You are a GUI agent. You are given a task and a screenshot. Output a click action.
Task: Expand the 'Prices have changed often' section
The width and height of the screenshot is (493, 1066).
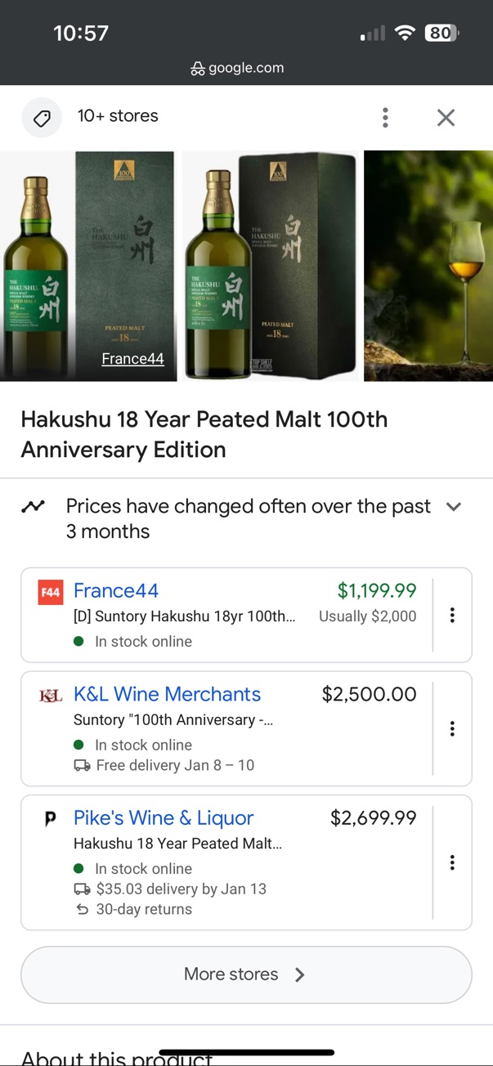[248, 518]
